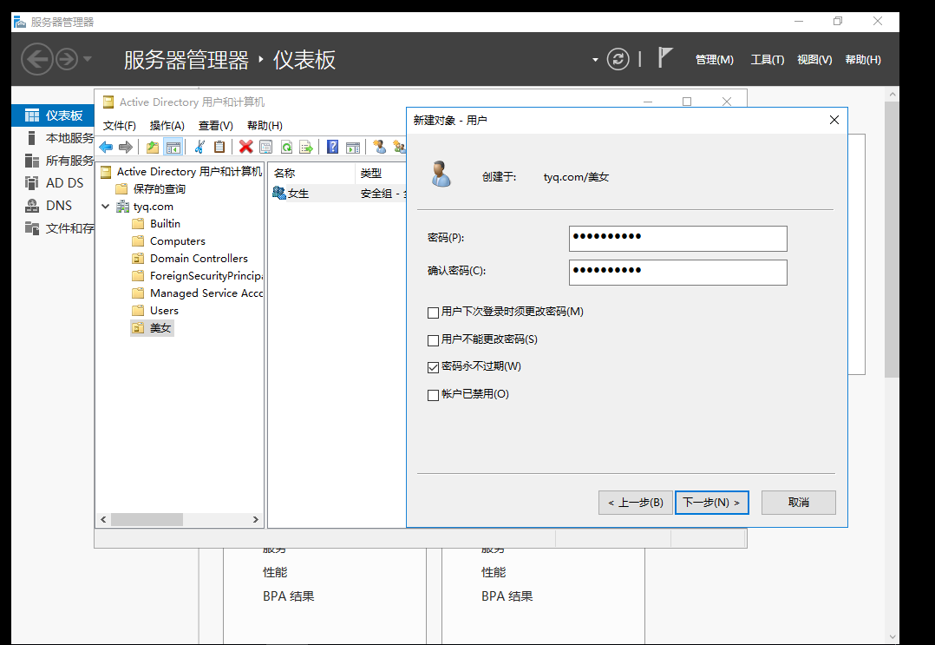Open dropdown arrow left of refresh icon
The image size is (935, 645).
pos(595,60)
